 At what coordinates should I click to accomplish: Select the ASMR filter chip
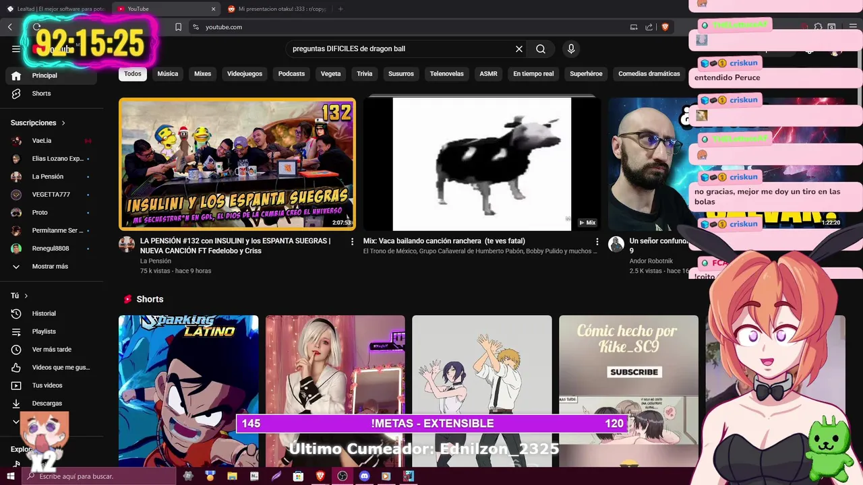click(x=489, y=73)
